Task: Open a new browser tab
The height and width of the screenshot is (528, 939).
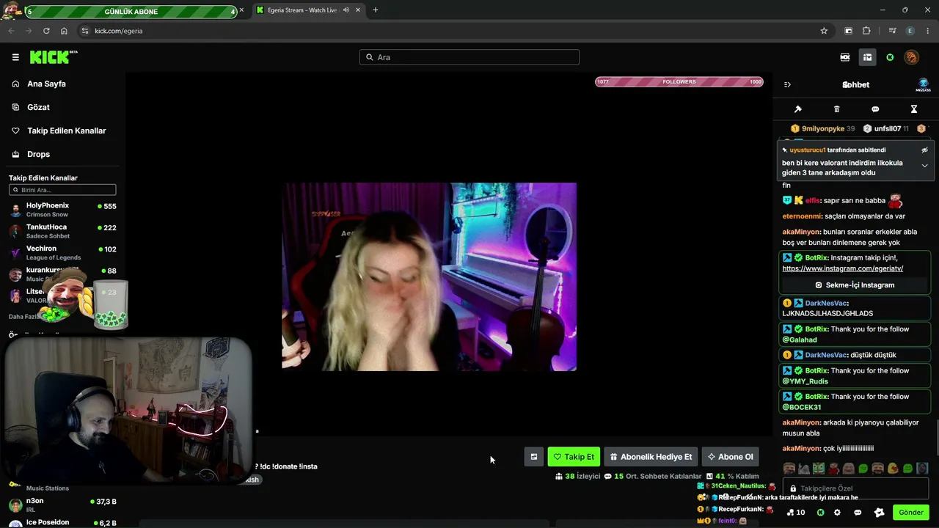Action: point(376,10)
